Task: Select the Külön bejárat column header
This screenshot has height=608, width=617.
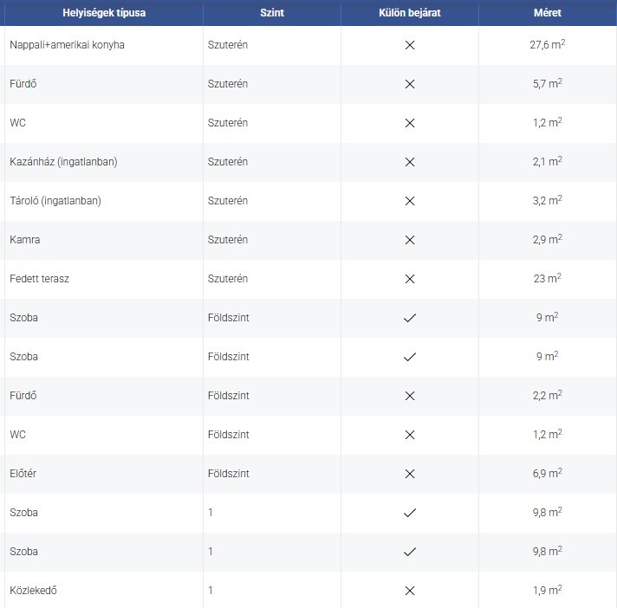Action: point(410,13)
